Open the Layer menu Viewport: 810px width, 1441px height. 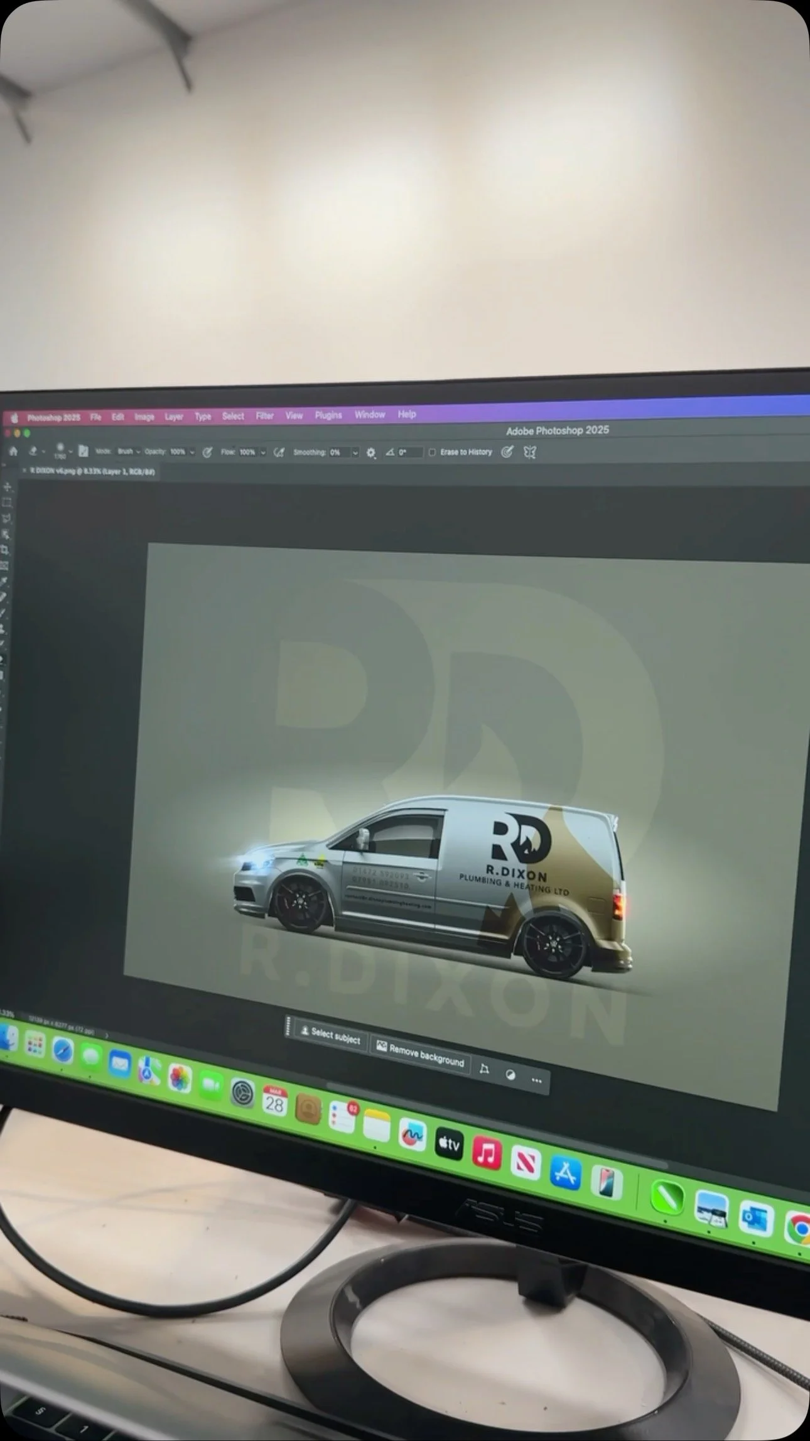pyautogui.click(x=174, y=416)
